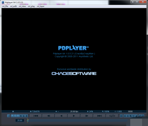Toggle the Z-depth (Z) channel button

tap(26, 116)
